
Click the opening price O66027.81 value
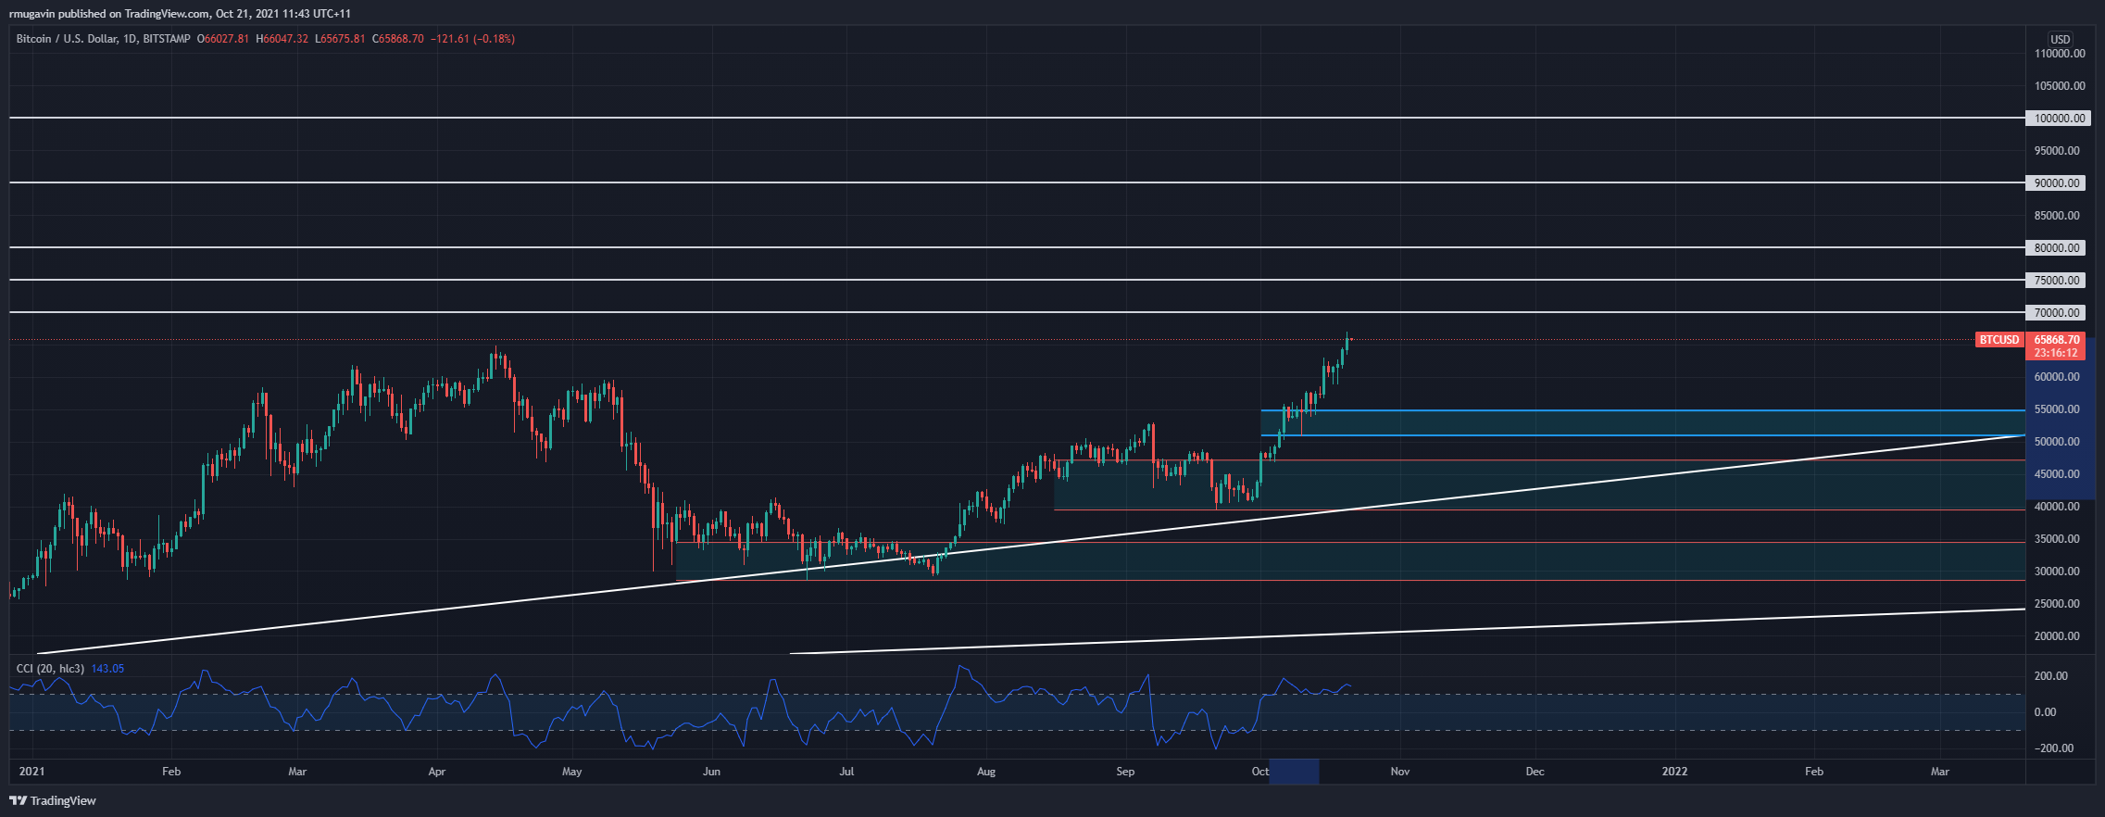click(x=223, y=39)
